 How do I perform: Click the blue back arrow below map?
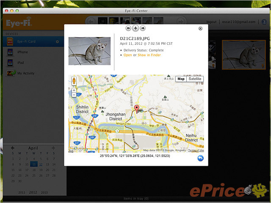click(x=200, y=158)
